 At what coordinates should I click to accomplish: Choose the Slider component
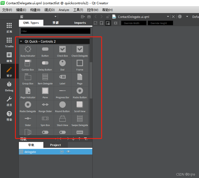[x=28, y=121]
